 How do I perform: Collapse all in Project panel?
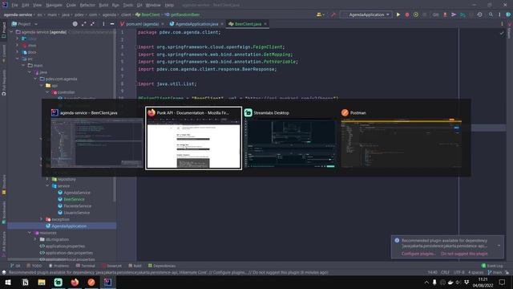click(93, 24)
